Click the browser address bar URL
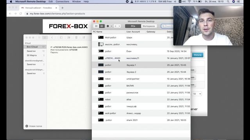 click(57, 14)
